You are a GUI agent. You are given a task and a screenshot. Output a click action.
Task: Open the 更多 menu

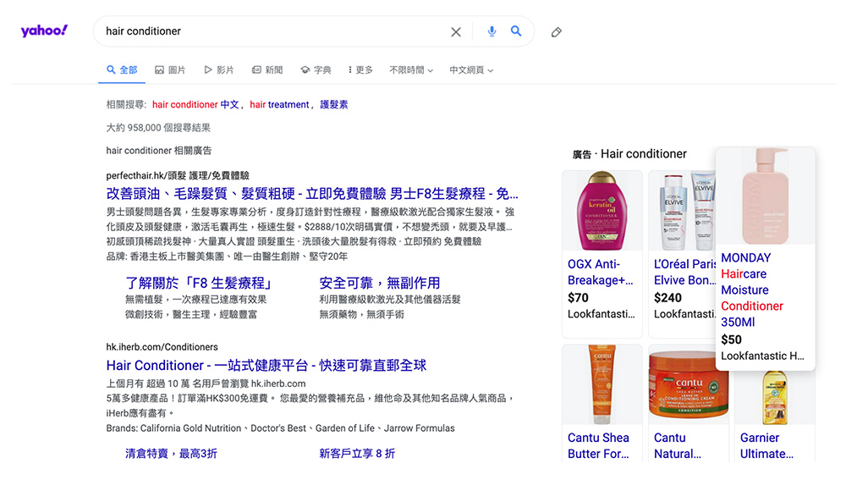coord(360,69)
